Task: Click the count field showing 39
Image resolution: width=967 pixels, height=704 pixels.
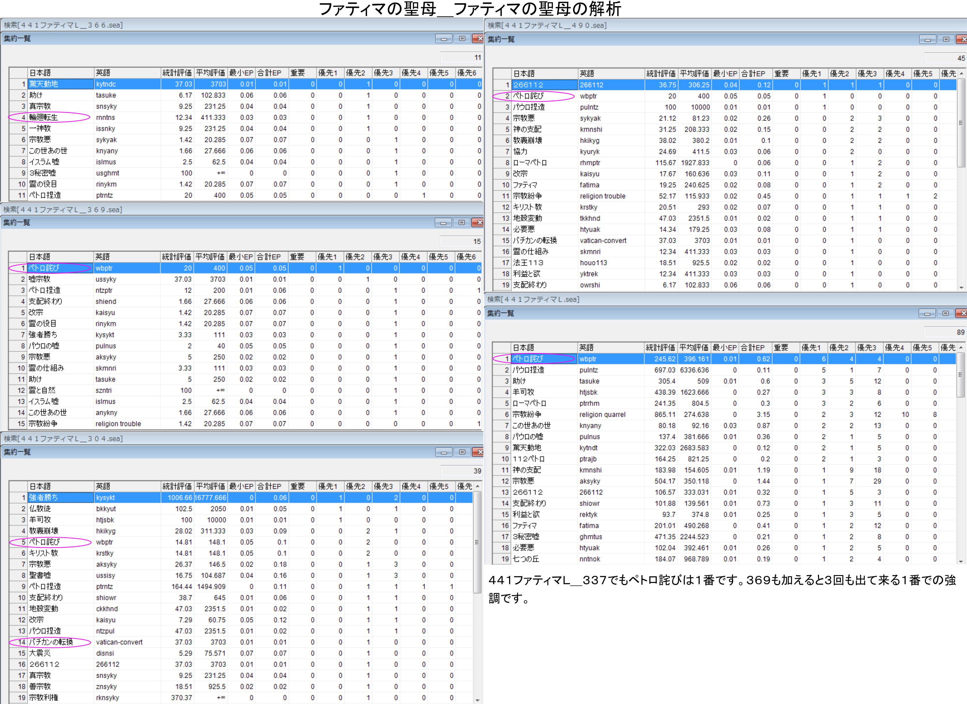Action: point(461,471)
